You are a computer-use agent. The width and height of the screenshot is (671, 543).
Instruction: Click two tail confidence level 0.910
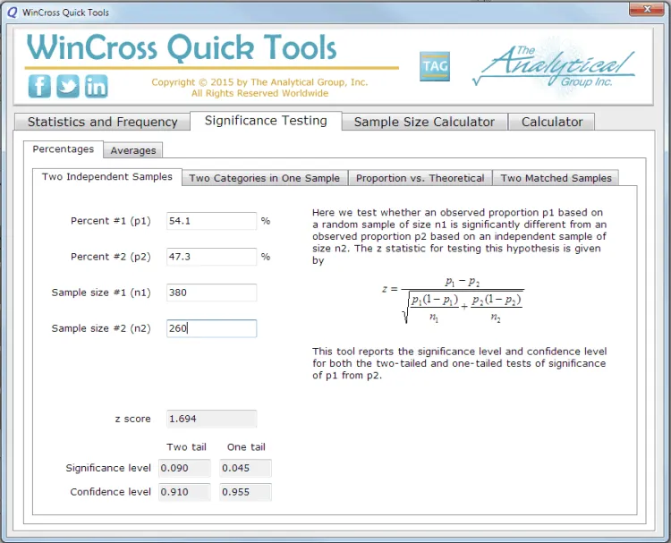[184, 492]
